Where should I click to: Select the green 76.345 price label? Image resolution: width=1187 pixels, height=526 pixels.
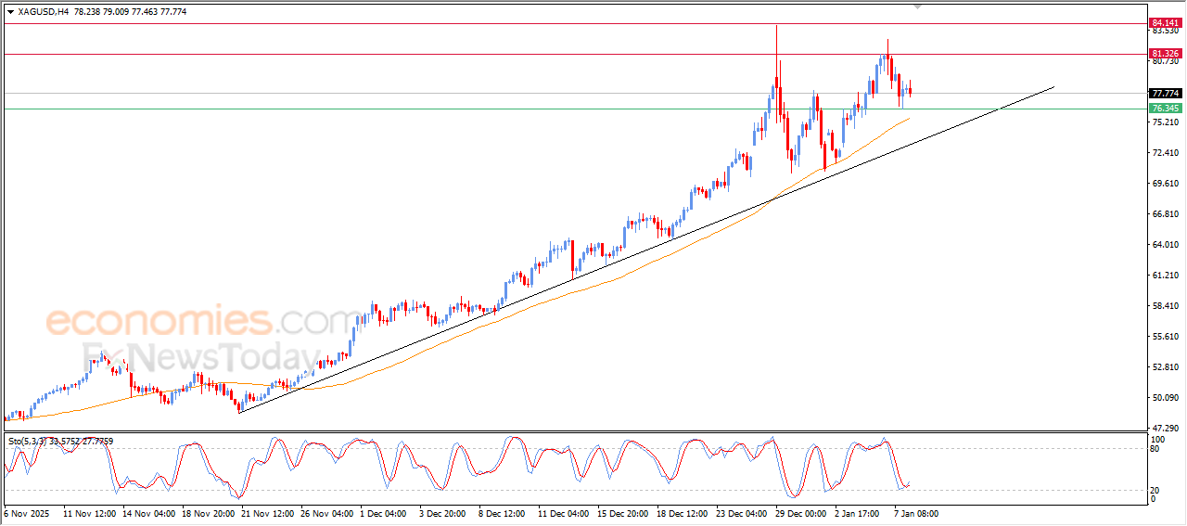point(1164,109)
